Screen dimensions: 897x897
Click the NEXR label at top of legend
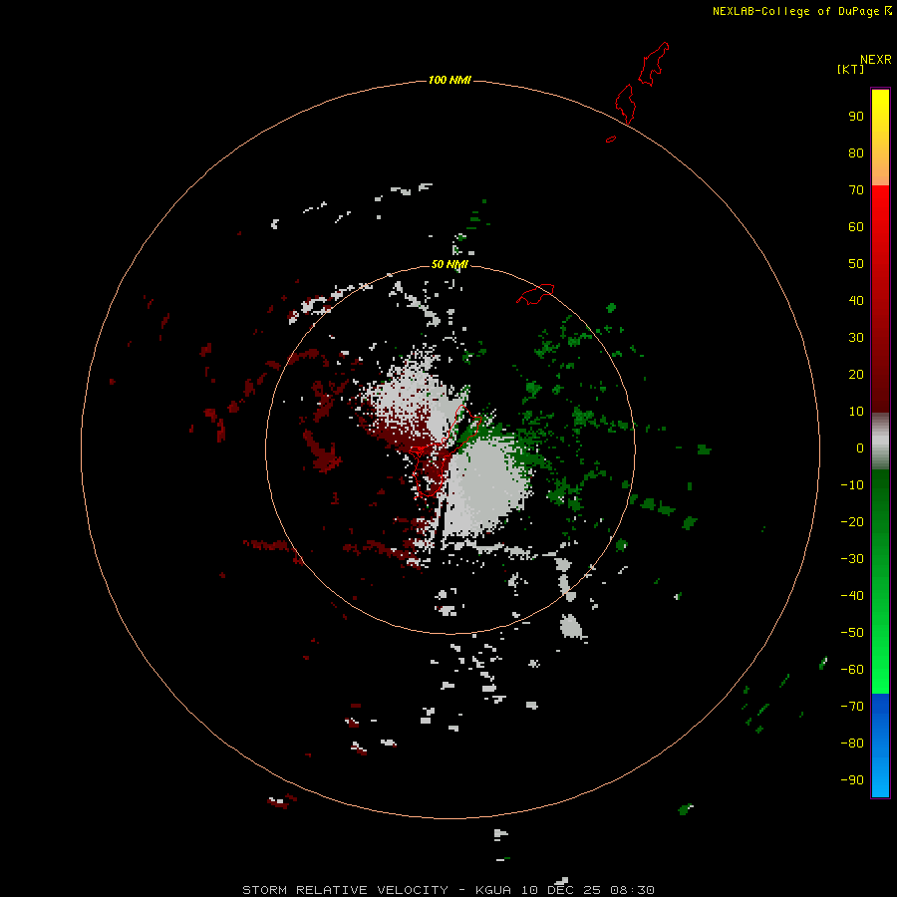coord(875,60)
